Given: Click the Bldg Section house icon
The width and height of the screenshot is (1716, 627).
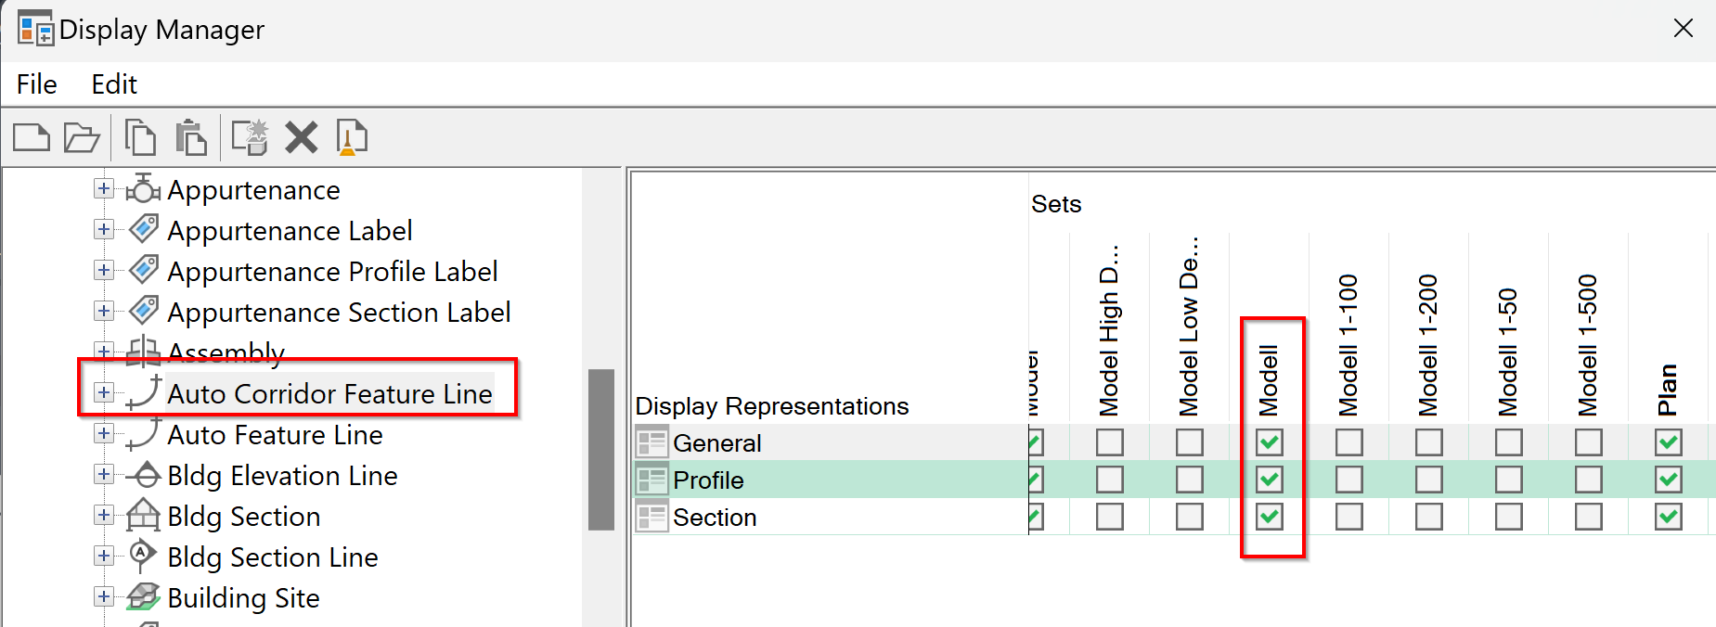Looking at the screenshot, I should point(143,516).
